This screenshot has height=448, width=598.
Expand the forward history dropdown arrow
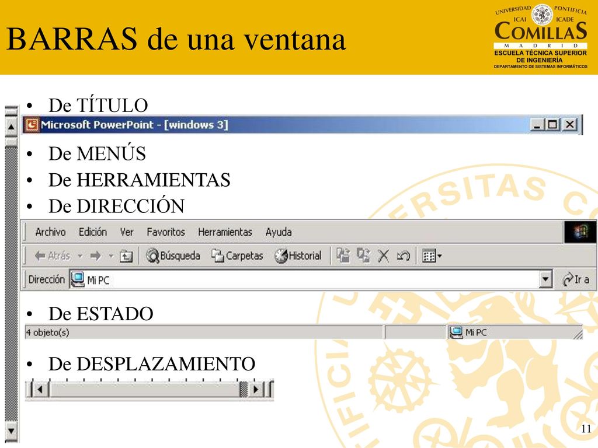pos(111,256)
